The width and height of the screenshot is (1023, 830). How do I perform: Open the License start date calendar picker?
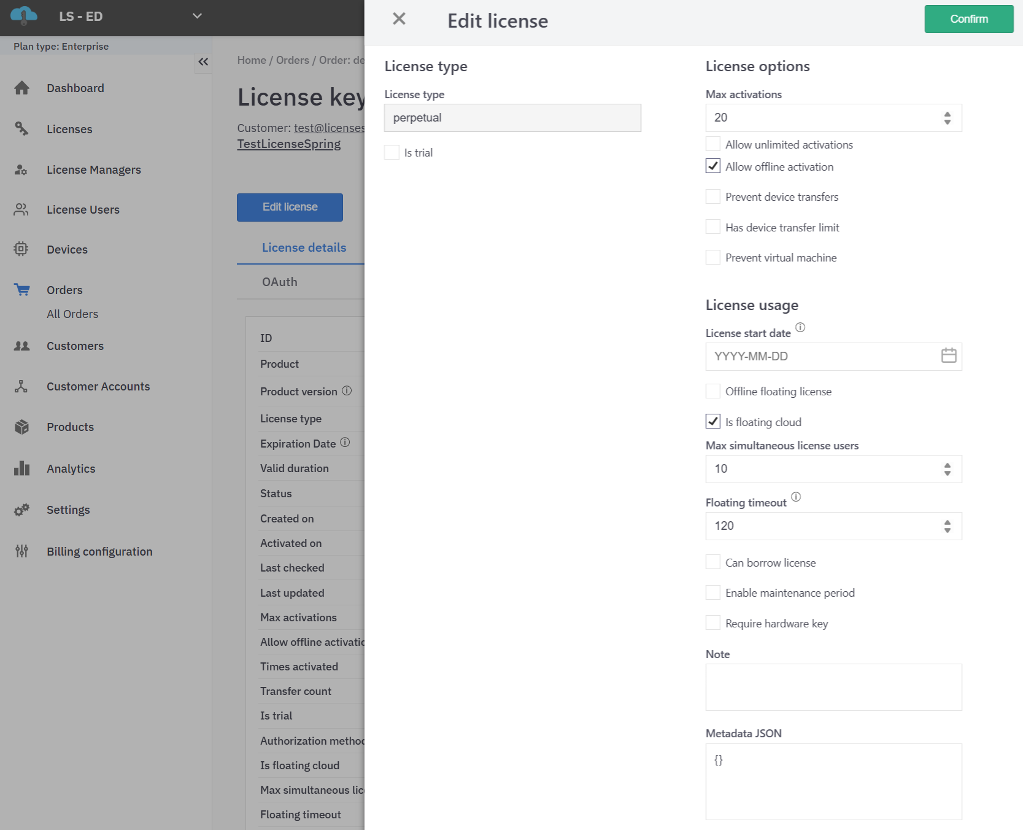pyautogui.click(x=948, y=356)
